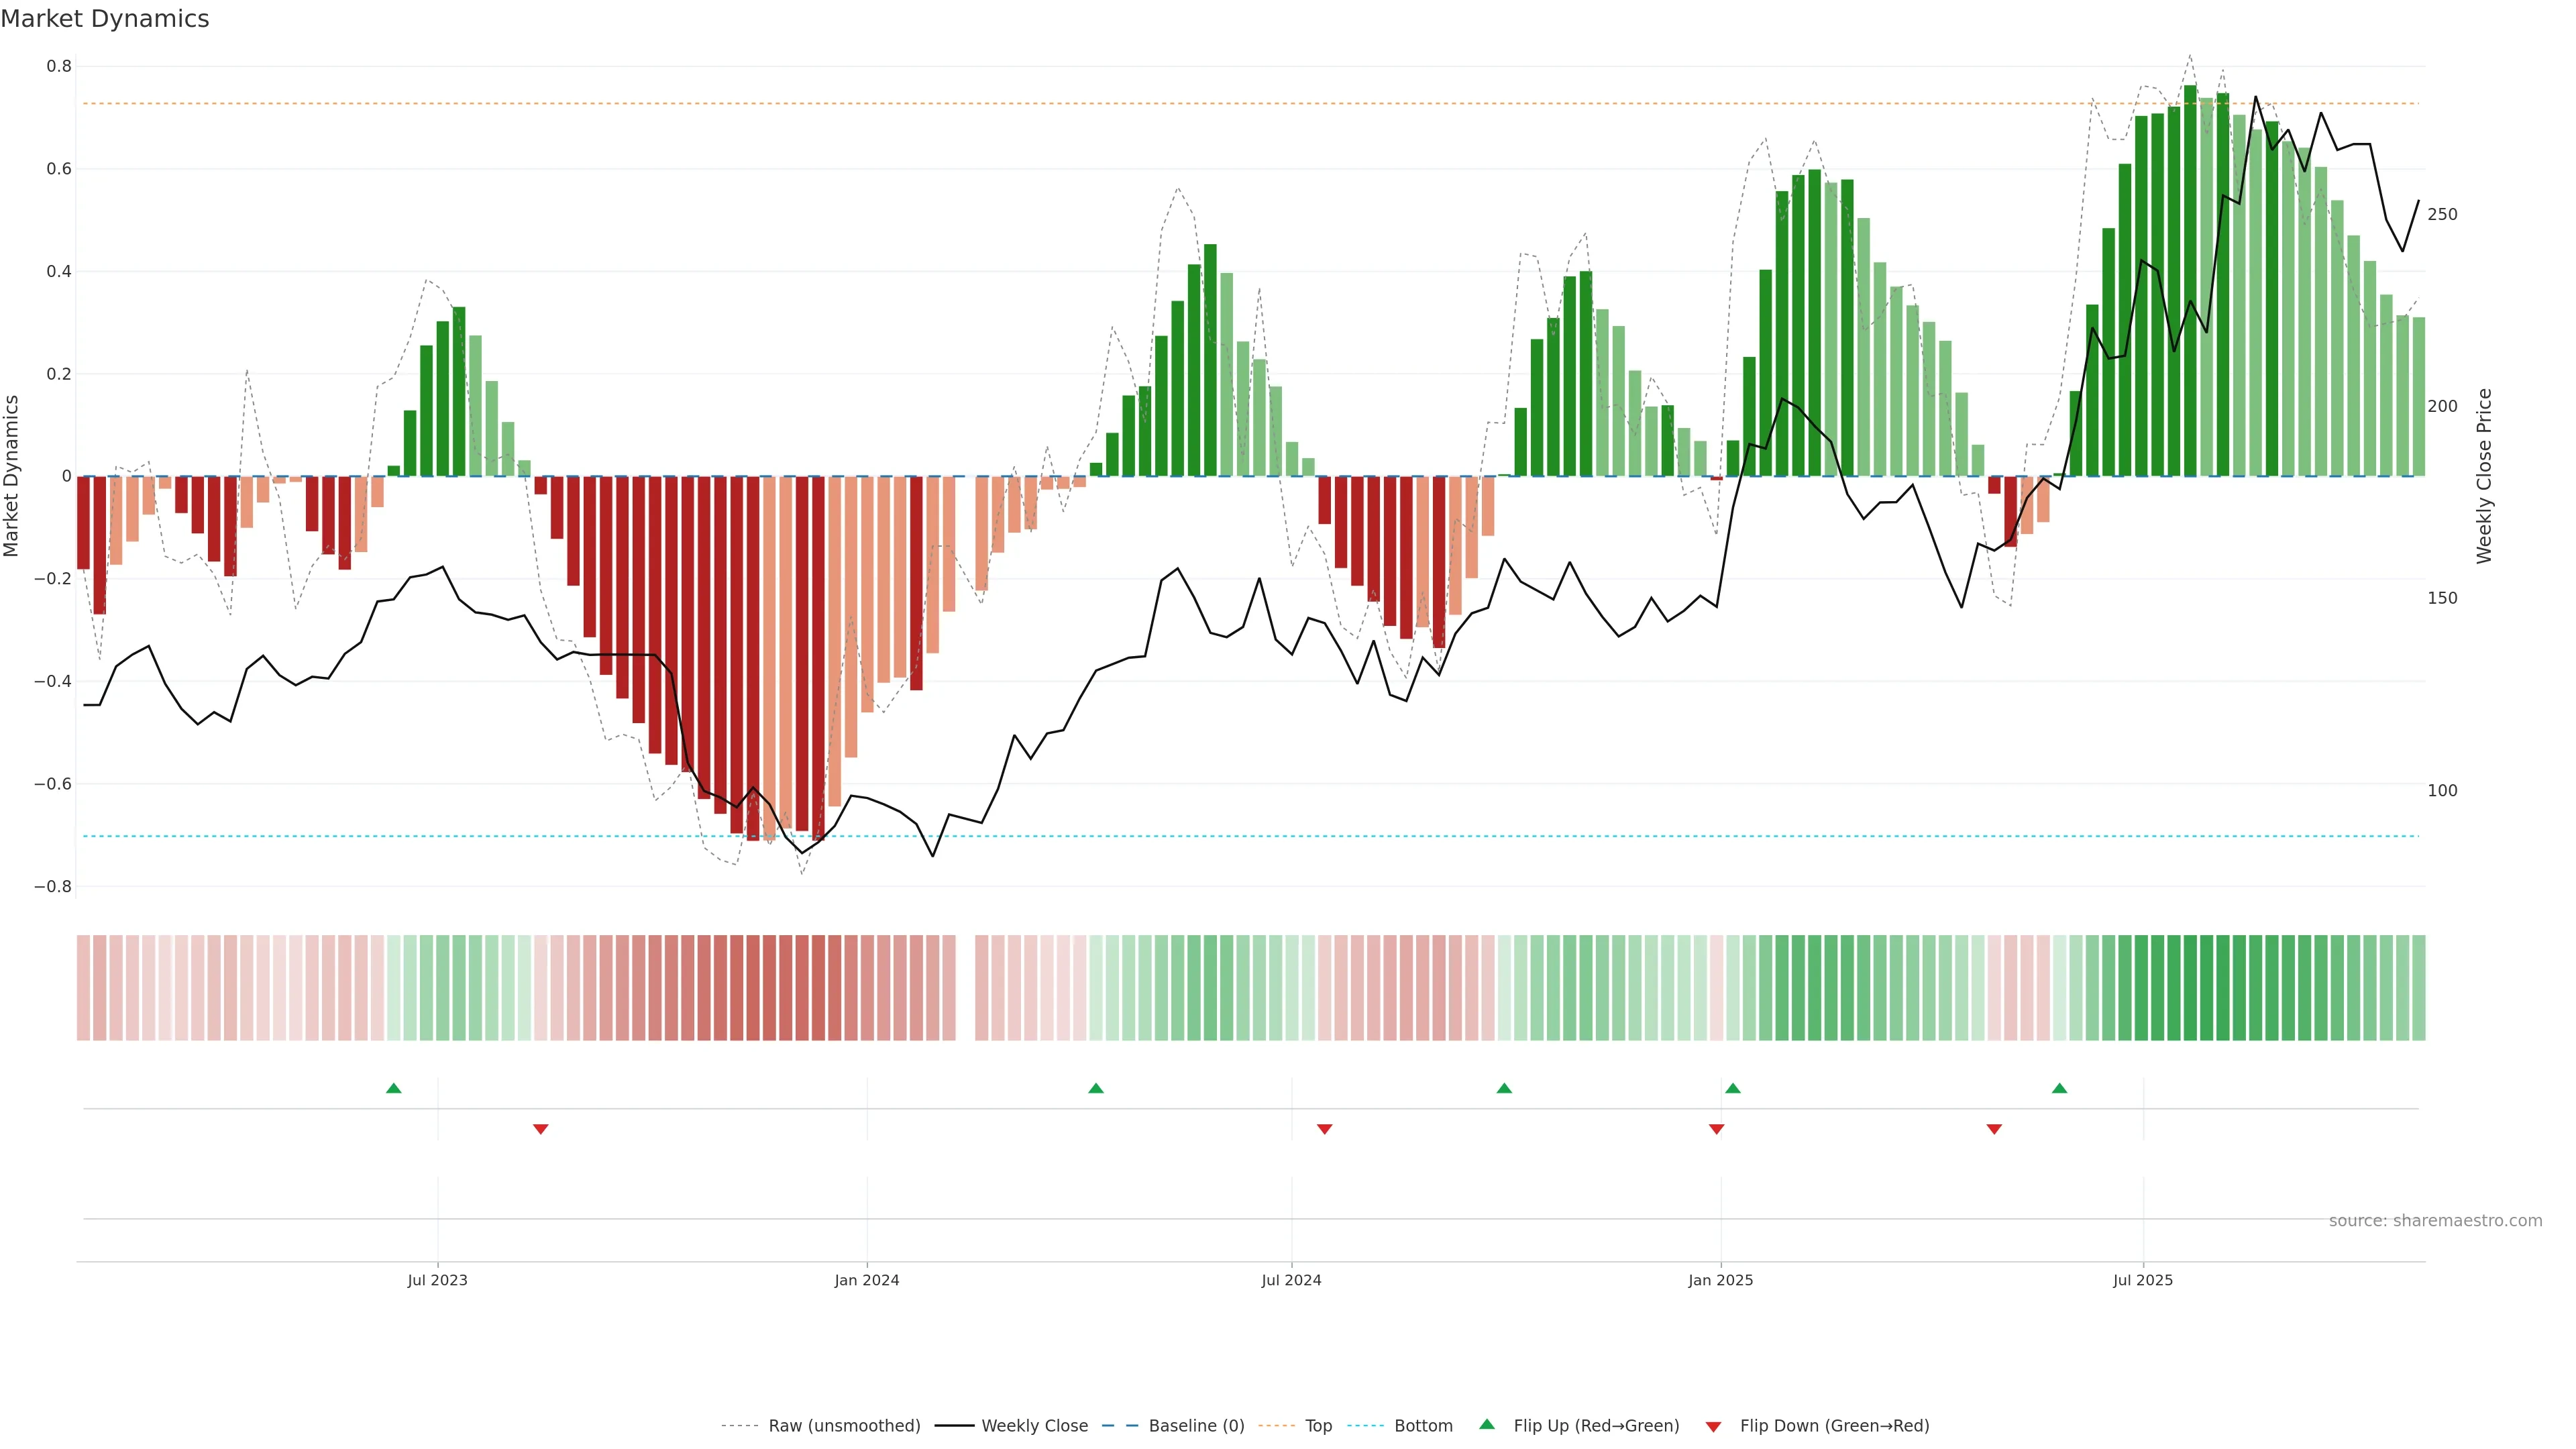Image resolution: width=2576 pixels, height=1449 pixels.
Task: Click the first red Flip Down triangle marker
Action: pyautogui.click(x=541, y=1129)
